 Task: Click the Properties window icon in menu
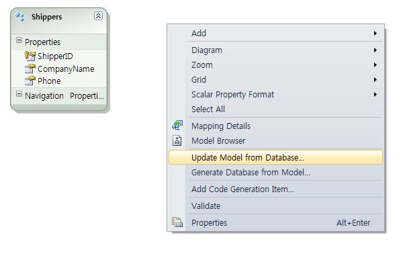(x=177, y=222)
